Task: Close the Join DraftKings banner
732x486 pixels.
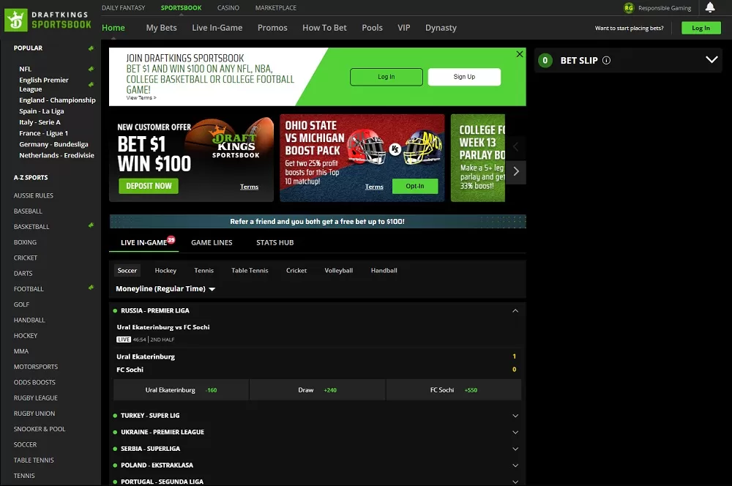Action: coord(519,54)
